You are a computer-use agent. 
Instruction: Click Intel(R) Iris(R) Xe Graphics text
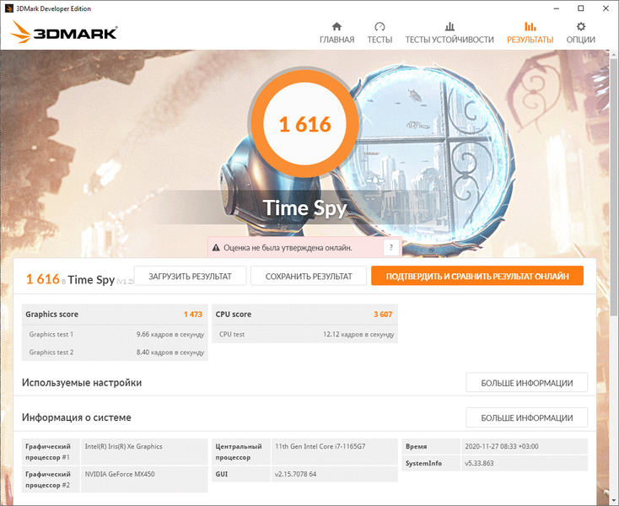[124, 446]
